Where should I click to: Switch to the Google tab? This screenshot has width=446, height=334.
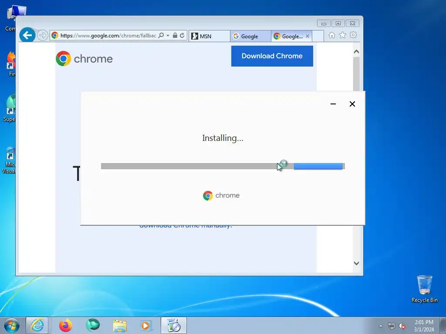click(250, 36)
